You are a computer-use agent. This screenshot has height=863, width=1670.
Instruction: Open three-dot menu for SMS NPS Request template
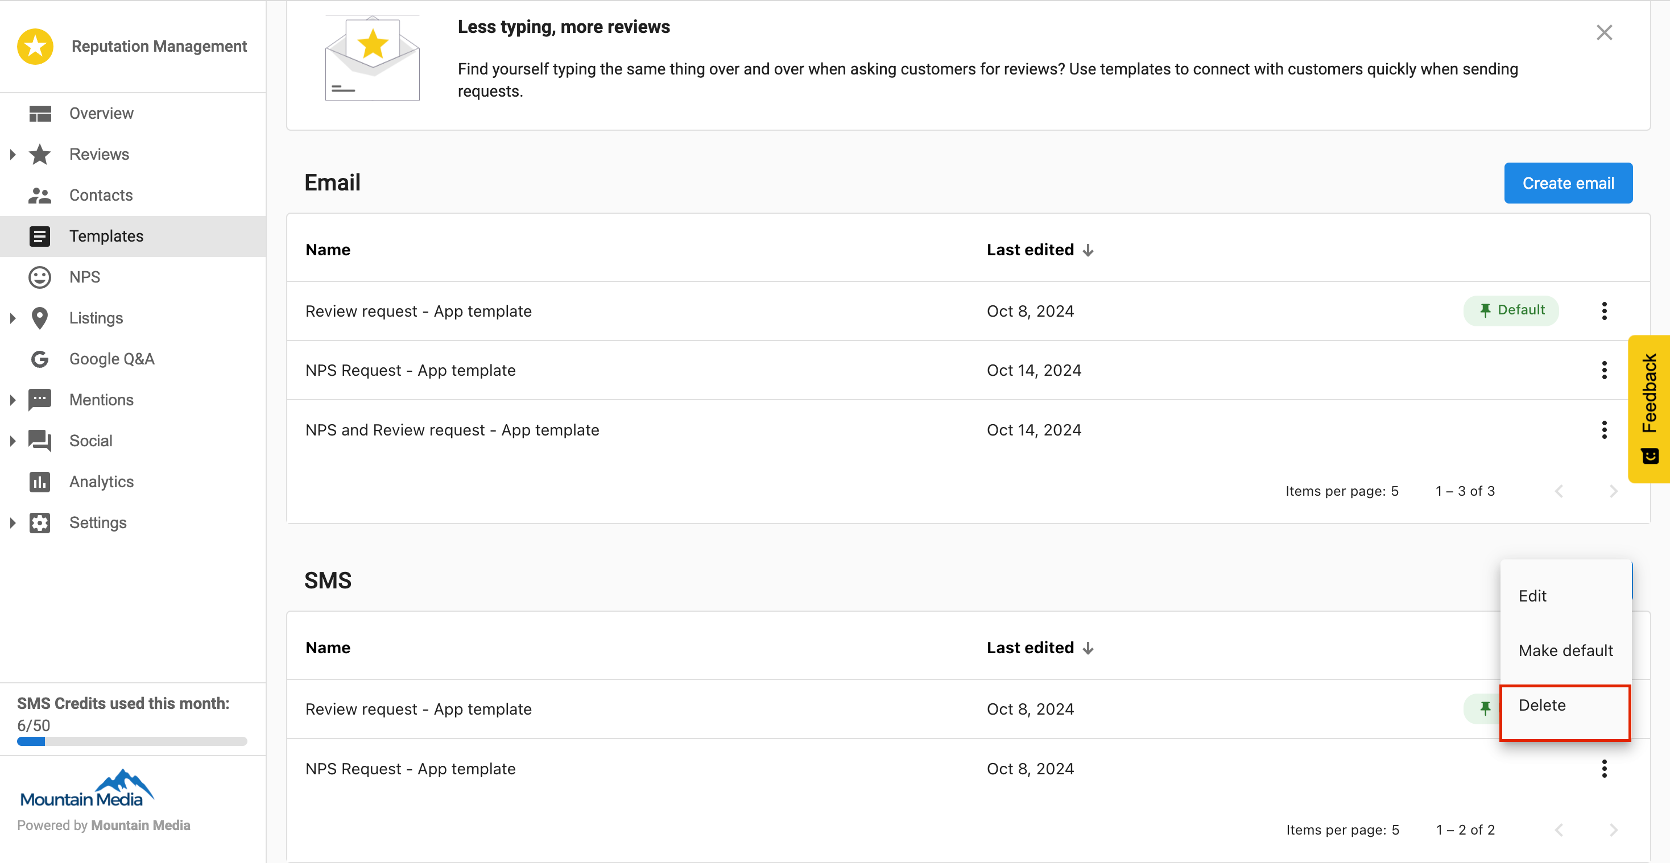[1604, 769]
